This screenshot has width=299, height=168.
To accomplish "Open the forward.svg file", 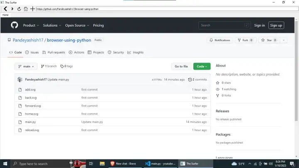I will [x=33, y=106].
